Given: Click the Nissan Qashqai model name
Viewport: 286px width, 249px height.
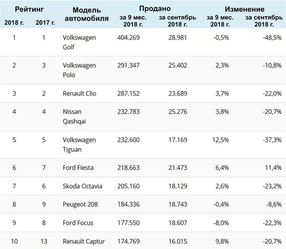Looking at the screenshot, I should pyautogui.click(x=74, y=117).
